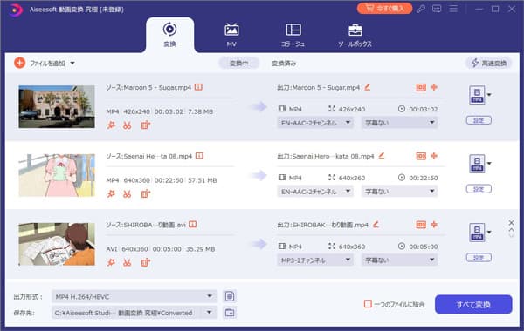Open enhance video tool for Saenai Hero 08.mp4

pos(145,194)
